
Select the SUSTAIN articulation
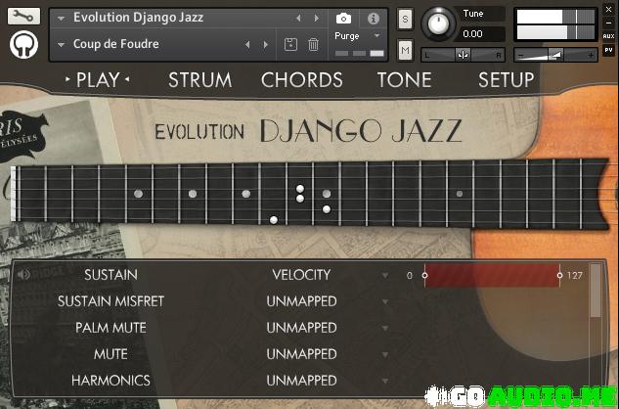(x=111, y=275)
